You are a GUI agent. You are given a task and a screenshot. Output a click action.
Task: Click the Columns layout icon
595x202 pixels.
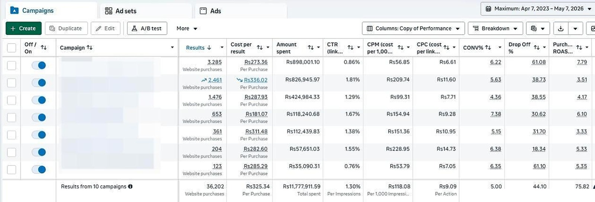click(370, 28)
